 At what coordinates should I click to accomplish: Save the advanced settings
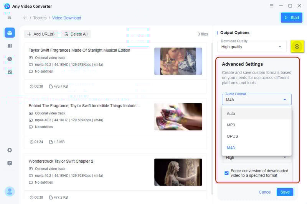(x=285, y=192)
